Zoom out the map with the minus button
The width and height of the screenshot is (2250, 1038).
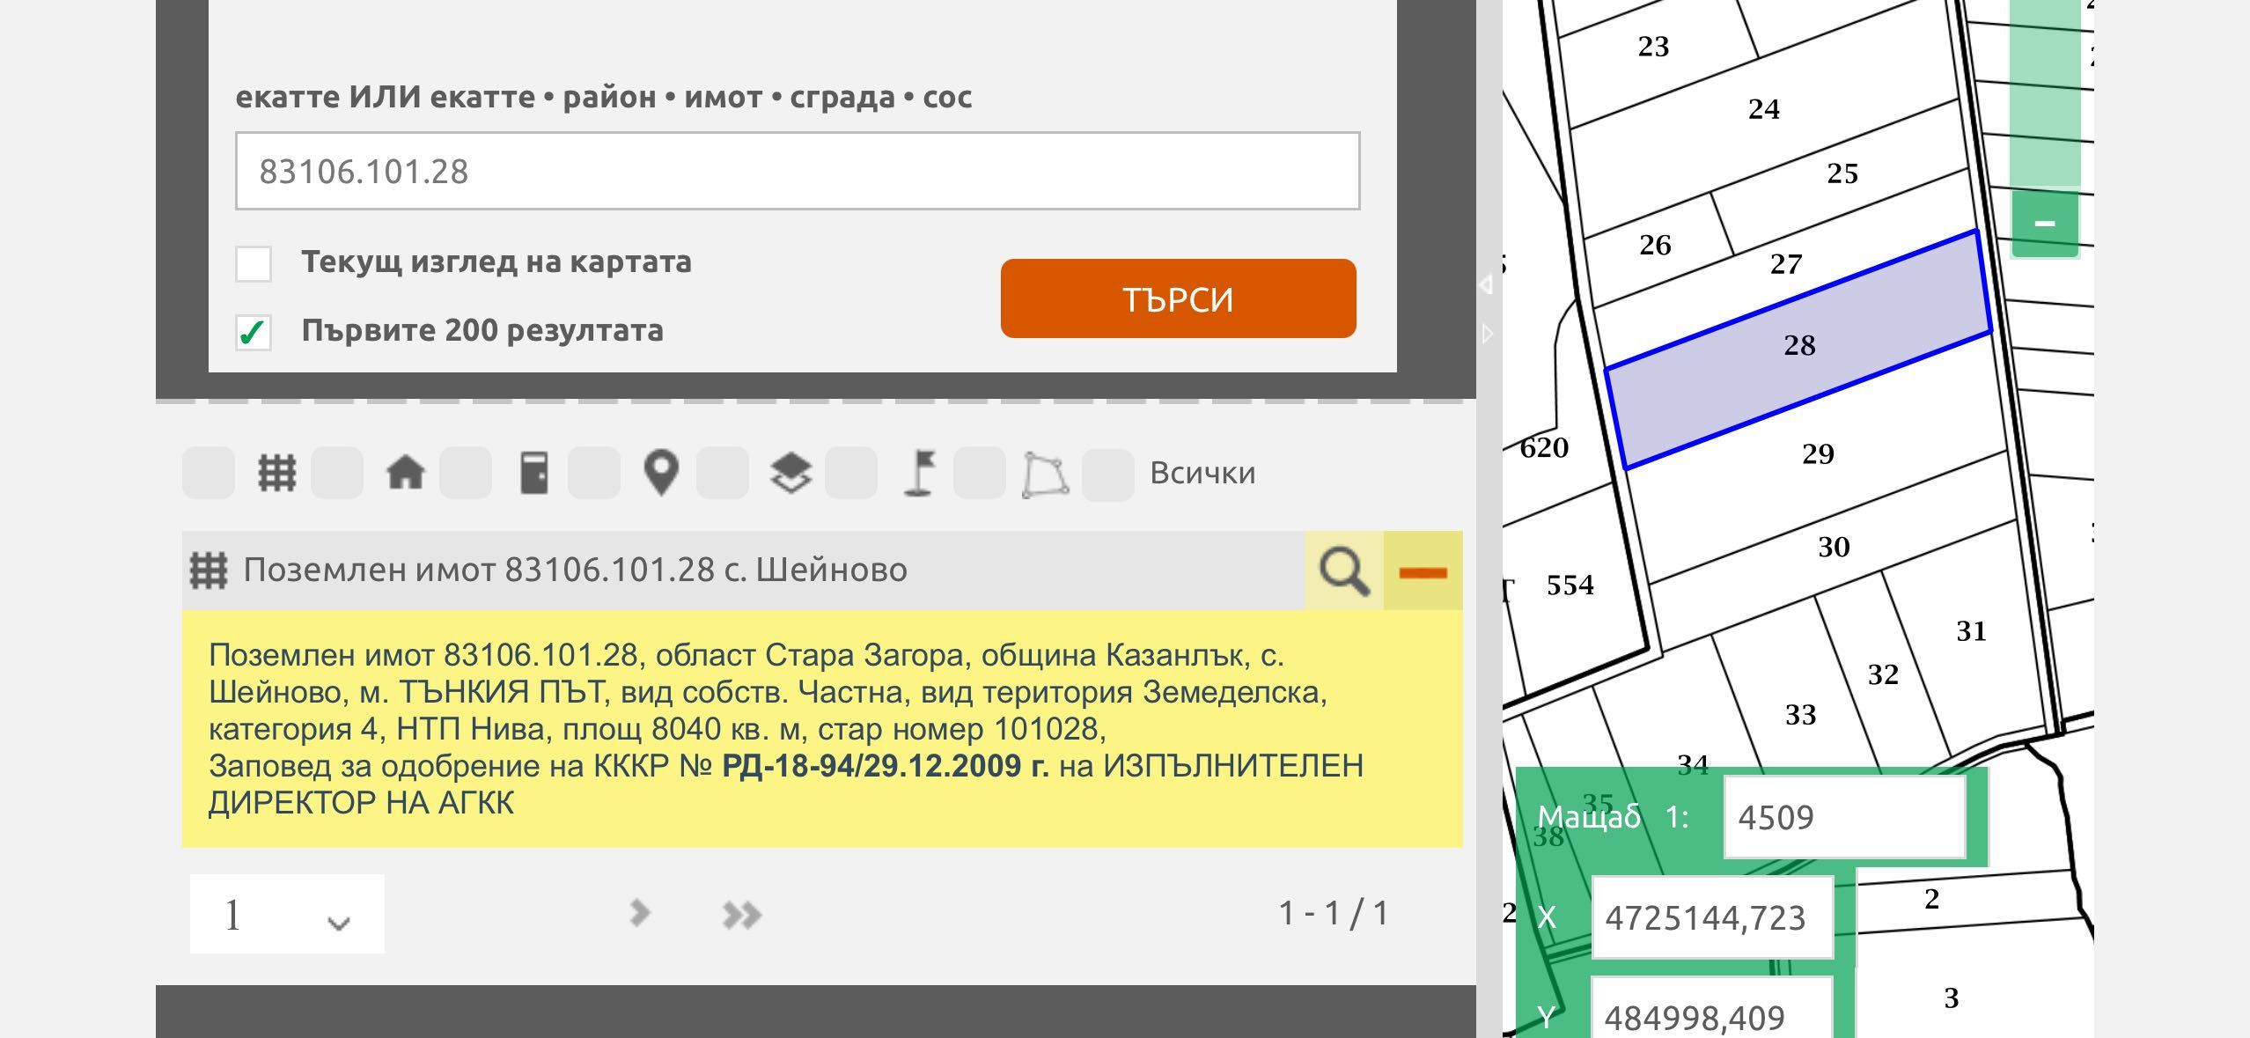pyautogui.click(x=2045, y=224)
